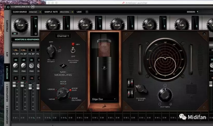Image resolution: width=213 pixels, height=126 pixels.
Task: Open the AFX side tab
Action: (x=7, y=54)
